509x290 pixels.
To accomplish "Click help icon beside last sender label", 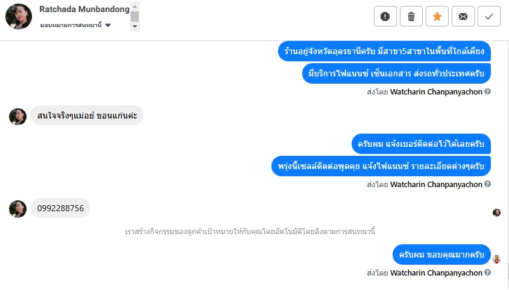I will (x=487, y=273).
